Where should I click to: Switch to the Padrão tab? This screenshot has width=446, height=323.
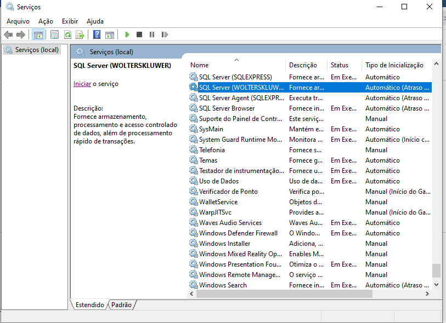coord(121,305)
